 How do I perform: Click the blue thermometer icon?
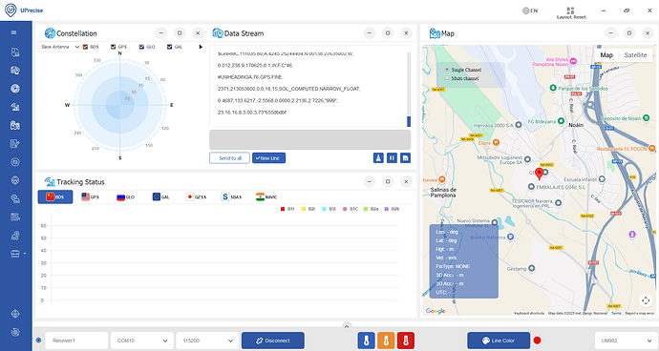[x=366, y=341]
